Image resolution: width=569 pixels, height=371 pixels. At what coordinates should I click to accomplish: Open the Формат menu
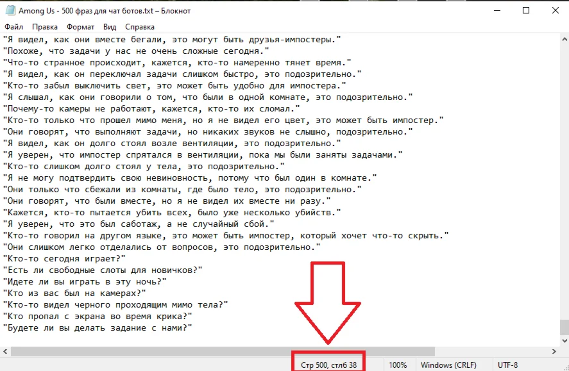80,27
